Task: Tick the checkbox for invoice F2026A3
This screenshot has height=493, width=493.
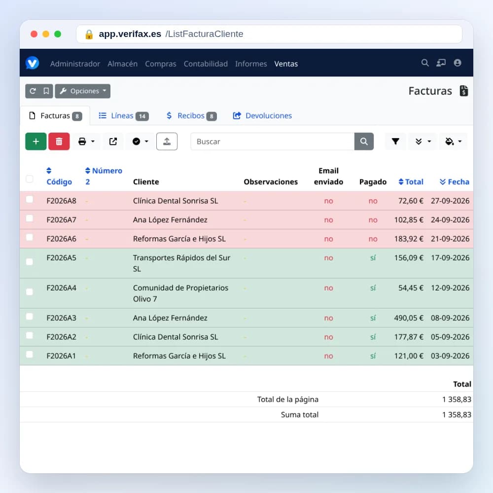Action: [30, 317]
